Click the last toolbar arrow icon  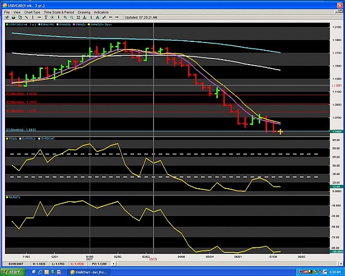(x=117, y=17)
